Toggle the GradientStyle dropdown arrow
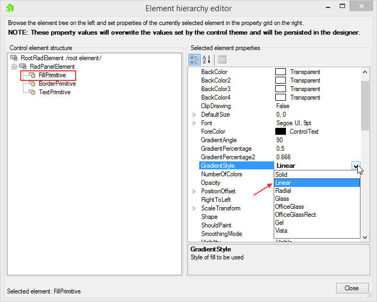The image size is (377, 302). click(x=356, y=166)
